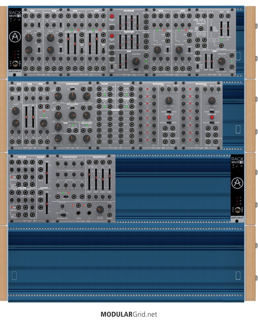The width and height of the screenshot is (258, 320).
Task: Click the second VCO Pitch knob on module 112
Action: point(50,50)
